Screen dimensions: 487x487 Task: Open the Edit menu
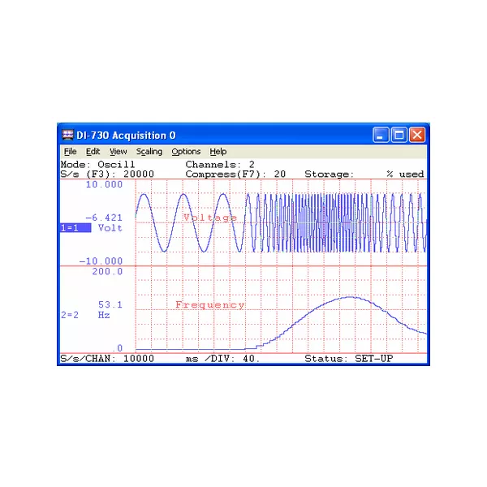pos(93,152)
